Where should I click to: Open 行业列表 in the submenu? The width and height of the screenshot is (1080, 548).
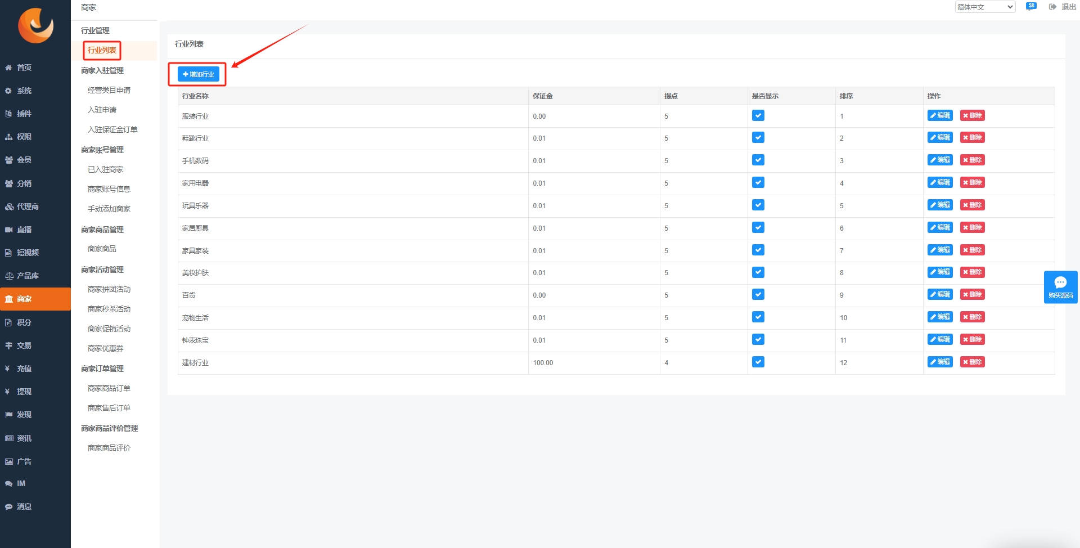click(x=102, y=50)
